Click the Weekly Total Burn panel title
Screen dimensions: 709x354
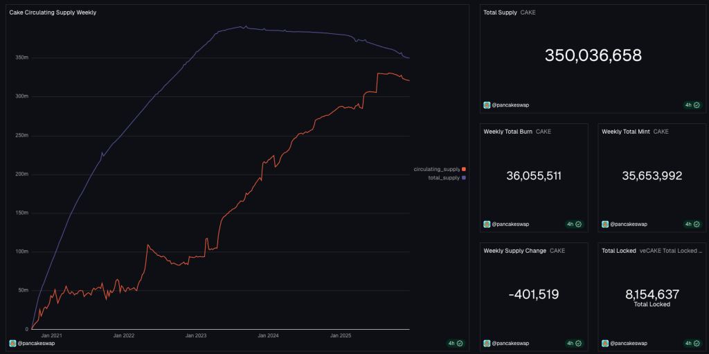click(508, 132)
